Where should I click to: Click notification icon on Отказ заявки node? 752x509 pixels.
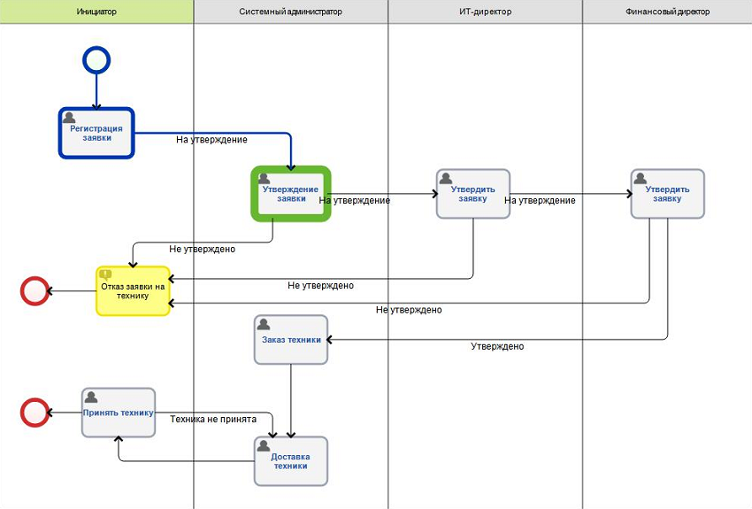[x=105, y=275]
